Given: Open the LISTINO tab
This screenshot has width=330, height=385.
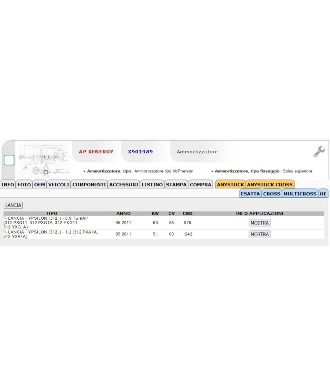Looking at the screenshot, I should [x=152, y=184].
